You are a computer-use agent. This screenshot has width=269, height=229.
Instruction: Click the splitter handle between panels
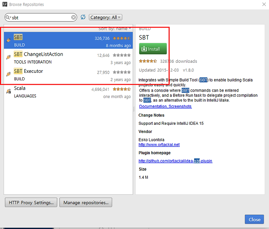point(134,109)
